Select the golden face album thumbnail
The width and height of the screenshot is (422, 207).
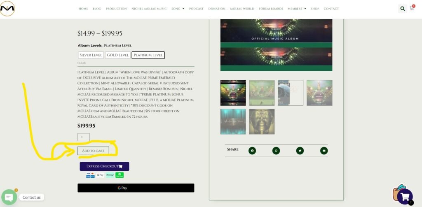(x=262, y=121)
